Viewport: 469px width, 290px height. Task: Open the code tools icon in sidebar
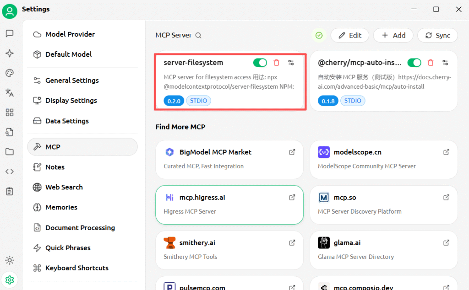tap(9, 172)
